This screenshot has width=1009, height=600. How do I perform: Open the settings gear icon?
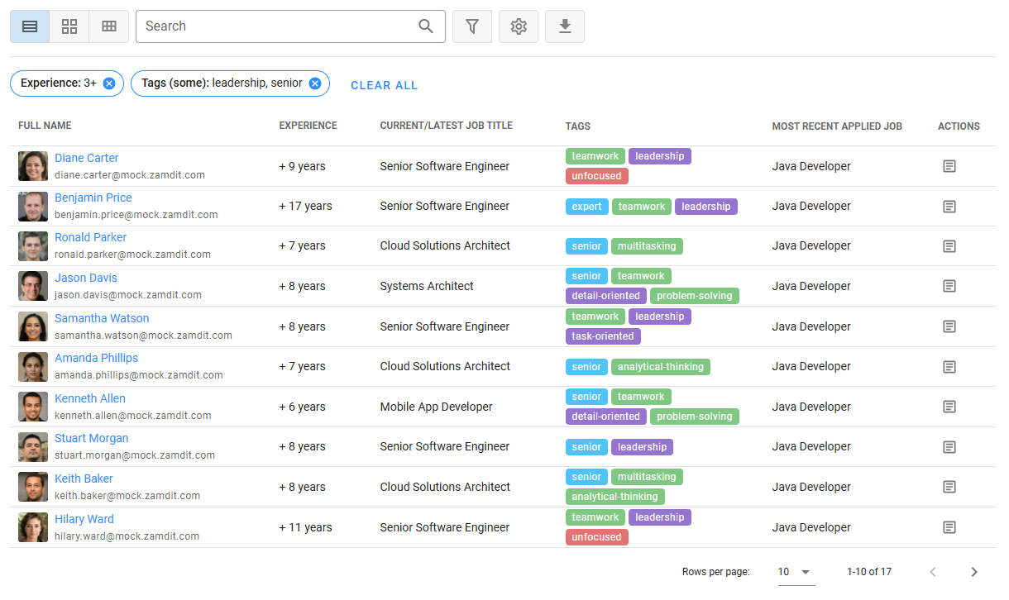coord(519,26)
